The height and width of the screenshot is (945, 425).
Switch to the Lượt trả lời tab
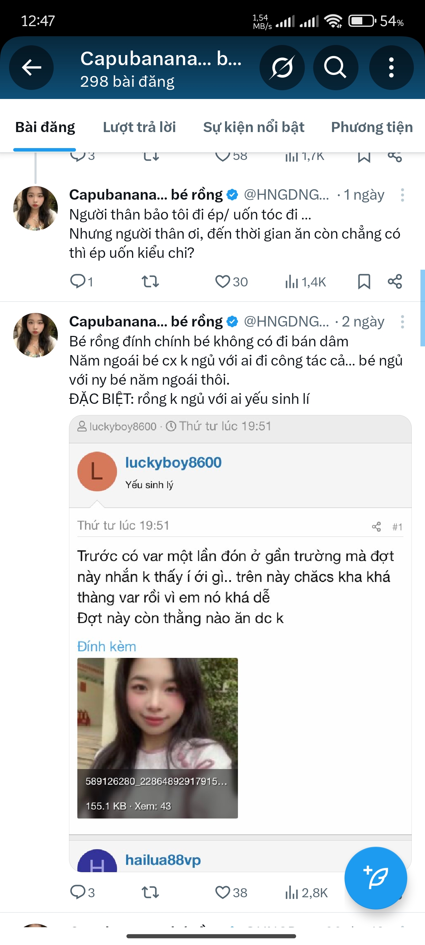[x=139, y=127]
